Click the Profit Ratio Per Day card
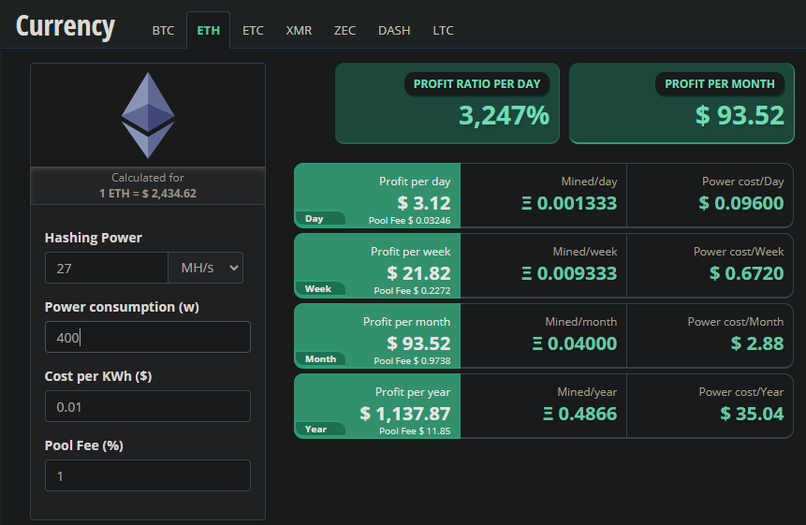Screen dimensions: 806x525 447,103
